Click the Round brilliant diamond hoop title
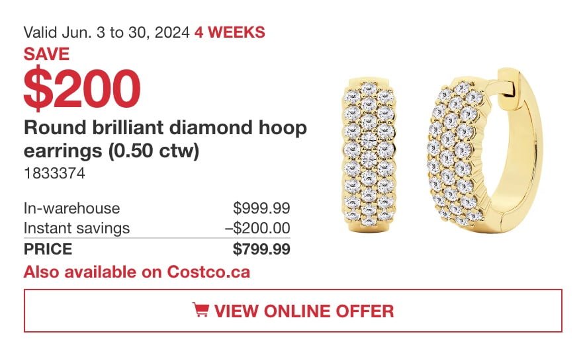The height and width of the screenshot is (353, 585). [165, 128]
